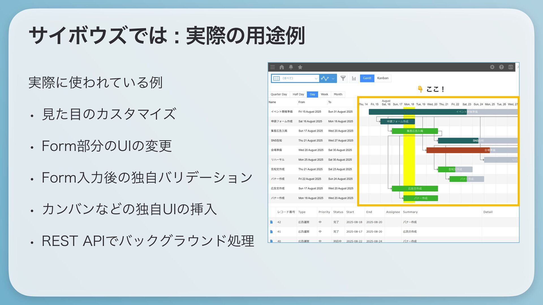Choose the Half Day scale

298,94
